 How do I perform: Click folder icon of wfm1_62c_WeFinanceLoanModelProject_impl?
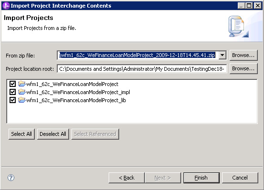click(22, 92)
